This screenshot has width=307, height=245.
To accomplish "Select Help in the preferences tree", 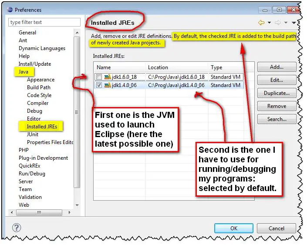I will click(x=24, y=56).
